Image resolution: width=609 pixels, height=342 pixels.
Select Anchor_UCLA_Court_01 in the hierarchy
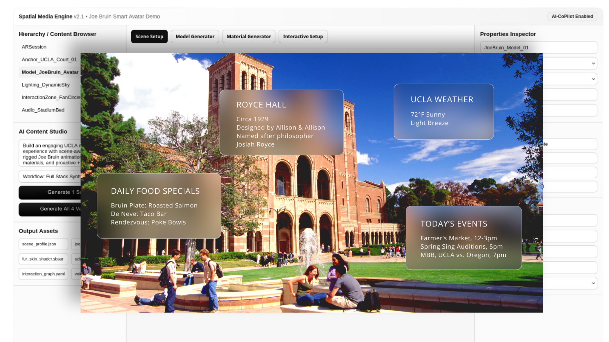(49, 60)
